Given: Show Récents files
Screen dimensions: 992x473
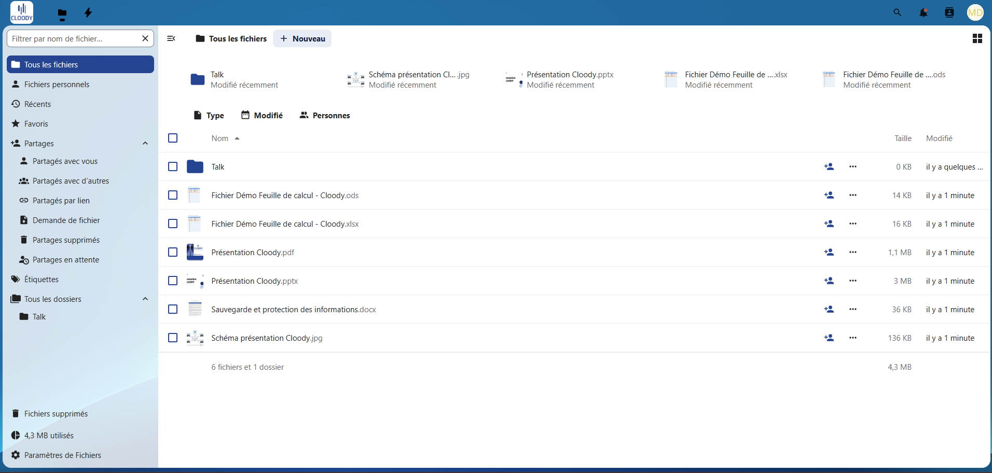Looking at the screenshot, I should (x=80, y=104).
